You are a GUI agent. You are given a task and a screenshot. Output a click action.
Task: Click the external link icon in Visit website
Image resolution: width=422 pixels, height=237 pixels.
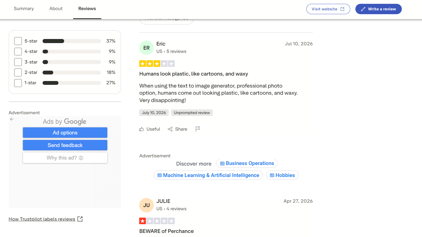click(343, 9)
